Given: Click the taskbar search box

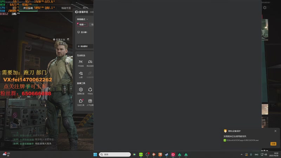Looking at the screenshot, I should point(115,154).
